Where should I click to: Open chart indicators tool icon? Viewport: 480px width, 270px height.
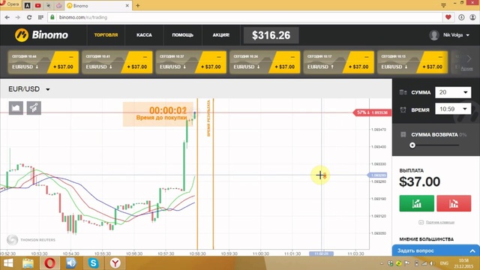[x=34, y=108]
